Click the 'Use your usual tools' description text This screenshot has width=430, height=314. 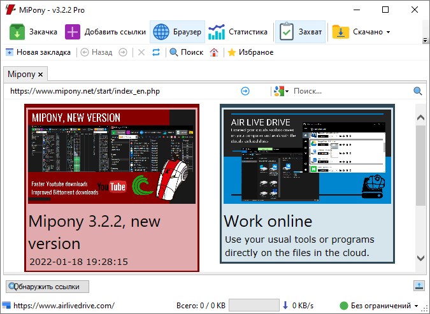(x=299, y=246)
